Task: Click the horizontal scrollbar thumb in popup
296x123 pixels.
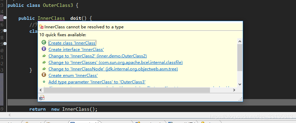Action: point(127,90)
